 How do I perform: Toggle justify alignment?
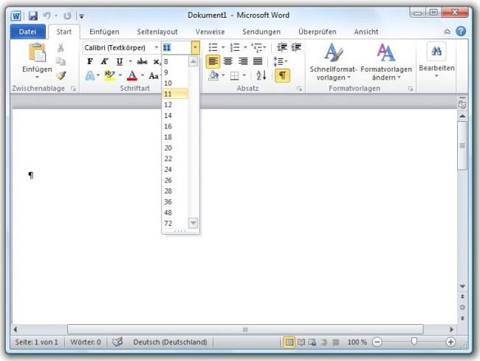point(258,61)
